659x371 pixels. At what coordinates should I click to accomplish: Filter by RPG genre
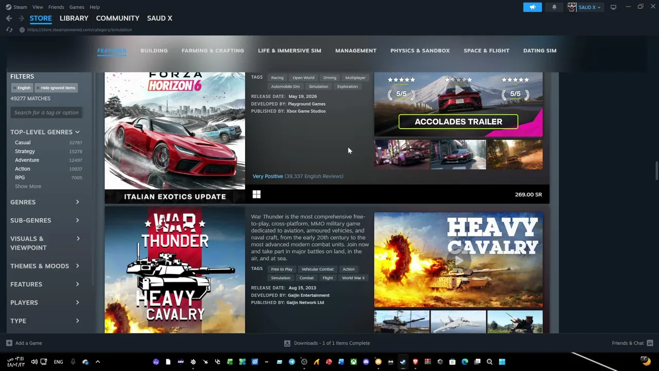(20, 178)
